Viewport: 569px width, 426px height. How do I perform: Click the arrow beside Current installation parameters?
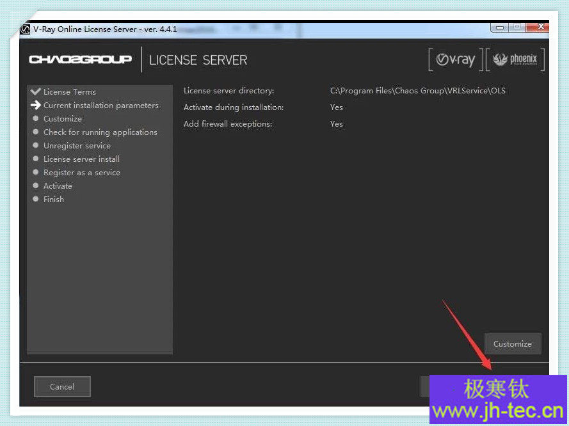click(36, 105)
